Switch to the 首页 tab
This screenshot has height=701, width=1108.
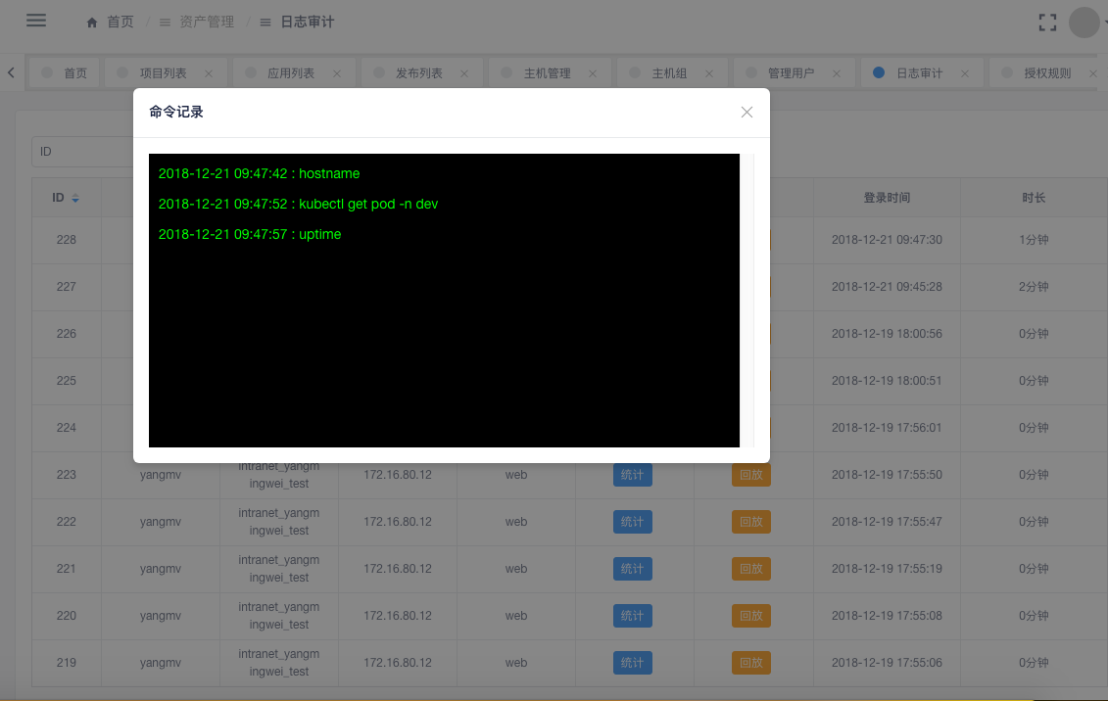(x=65, y=72)
